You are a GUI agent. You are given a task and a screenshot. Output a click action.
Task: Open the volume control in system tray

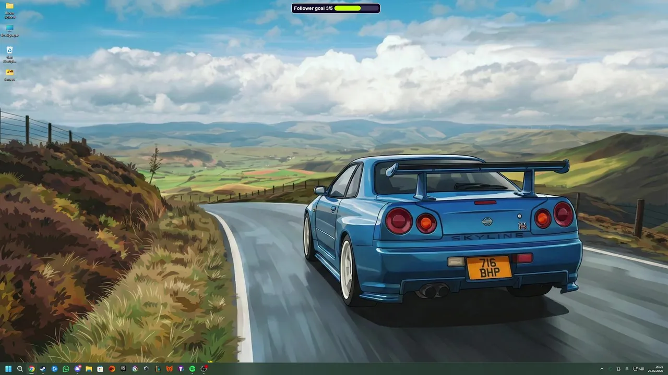641,369
